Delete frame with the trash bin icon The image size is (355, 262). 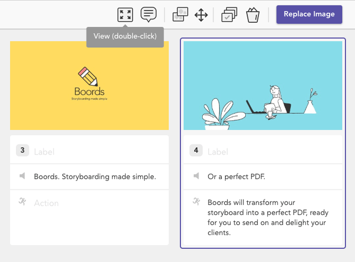click(253, 15)
